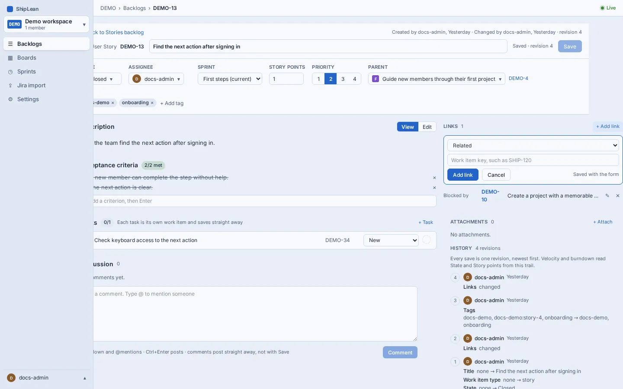Click the blue Add link button
This screenshot has width=623, height=389.
(x=463, y=175)
